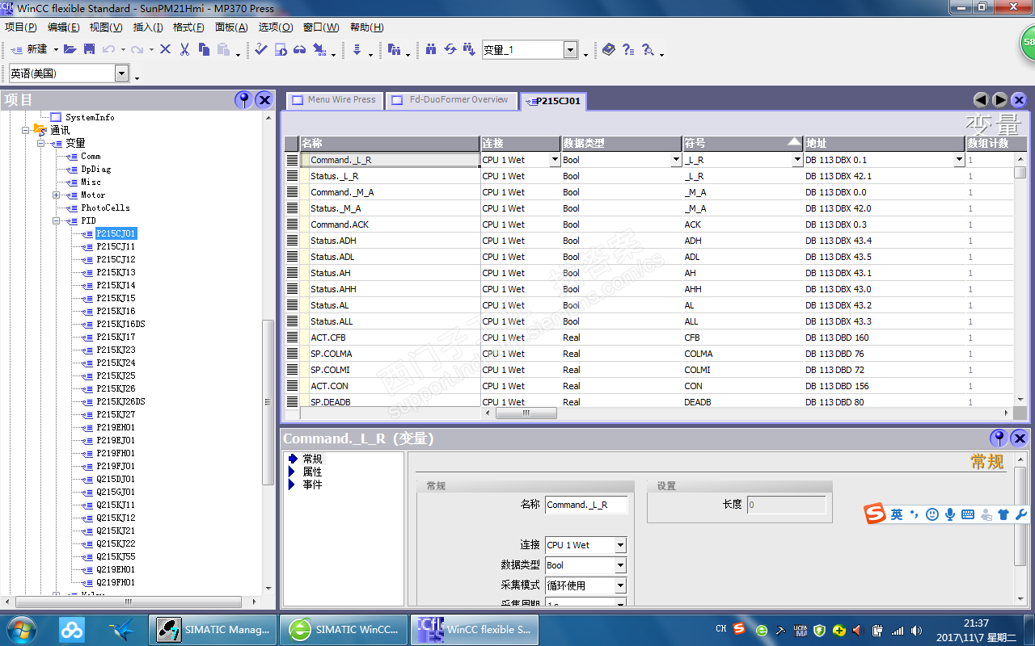Open the 选项(O) menu
The image size is (1035, 646).
(x=276, y=27)
